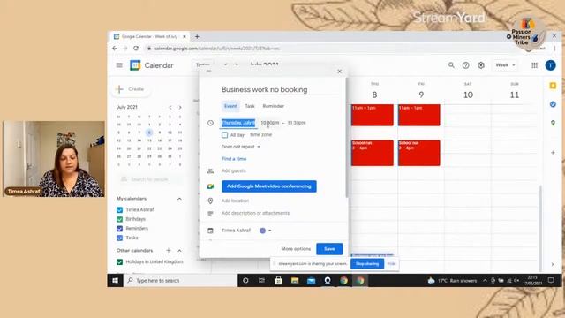565x318 pixels.
Task: Select the Event tab
Action: click(230, 106)
